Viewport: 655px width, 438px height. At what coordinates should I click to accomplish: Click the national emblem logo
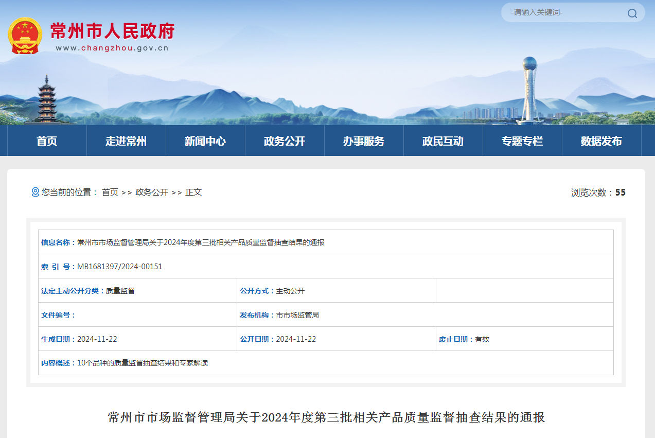(x=25, y=36)
